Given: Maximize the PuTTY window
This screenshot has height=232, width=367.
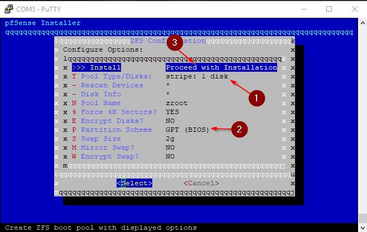Looking at the screenshot, I should 329,9.
